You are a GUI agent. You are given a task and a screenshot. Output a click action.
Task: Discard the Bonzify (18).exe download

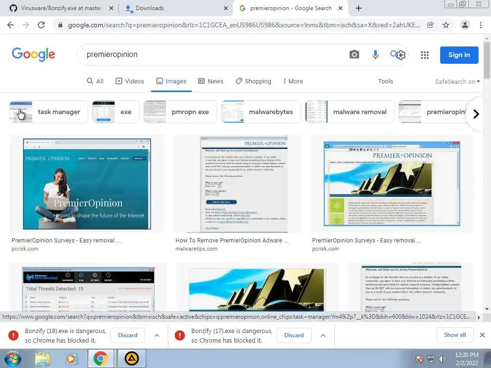[x=128, y=335]
